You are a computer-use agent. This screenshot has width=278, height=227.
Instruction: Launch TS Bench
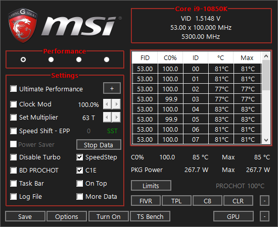click(x=150, y=216)
